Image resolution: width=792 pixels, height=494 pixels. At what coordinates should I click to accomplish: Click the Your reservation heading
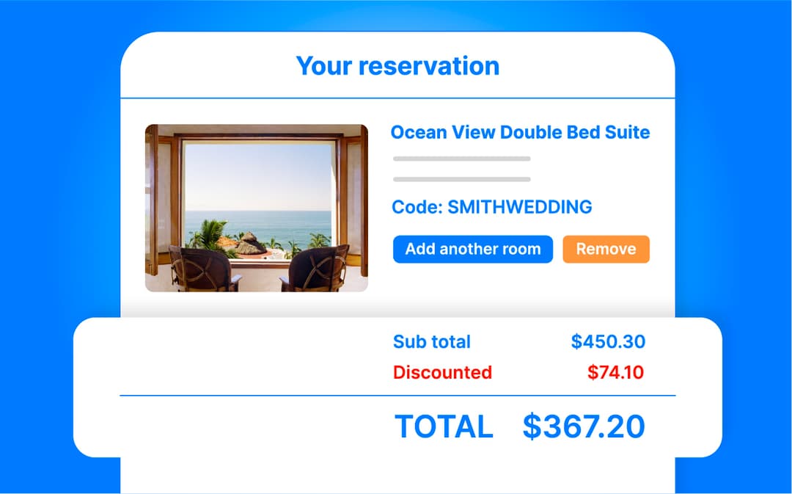coord(397,66)
